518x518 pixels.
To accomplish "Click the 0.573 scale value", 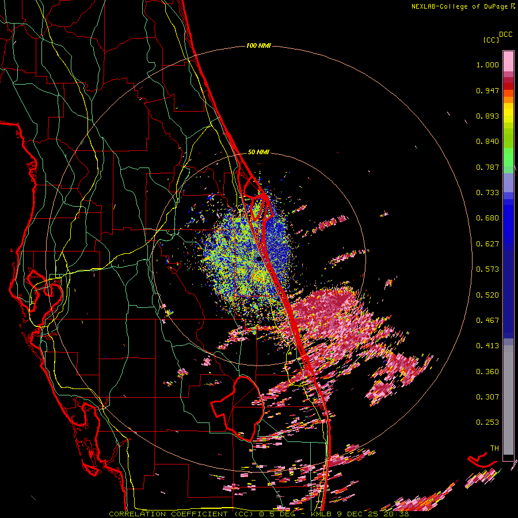I will coord(487,269).
